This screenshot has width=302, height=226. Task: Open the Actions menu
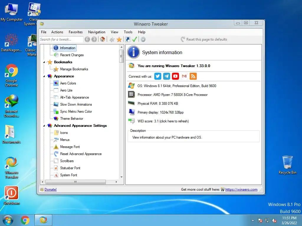pyautogui.click(x=57, y=32)
